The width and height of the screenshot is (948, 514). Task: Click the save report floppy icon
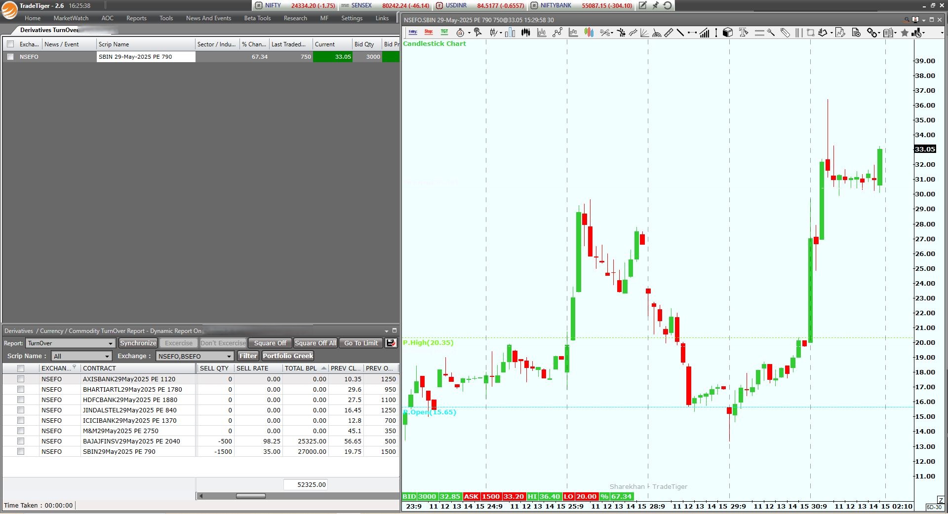tap(391, 343)
